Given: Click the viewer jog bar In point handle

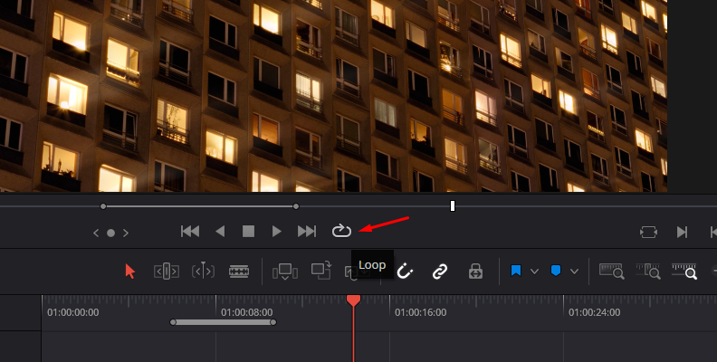Looking at the screenshot, I should tap(103, 206).
